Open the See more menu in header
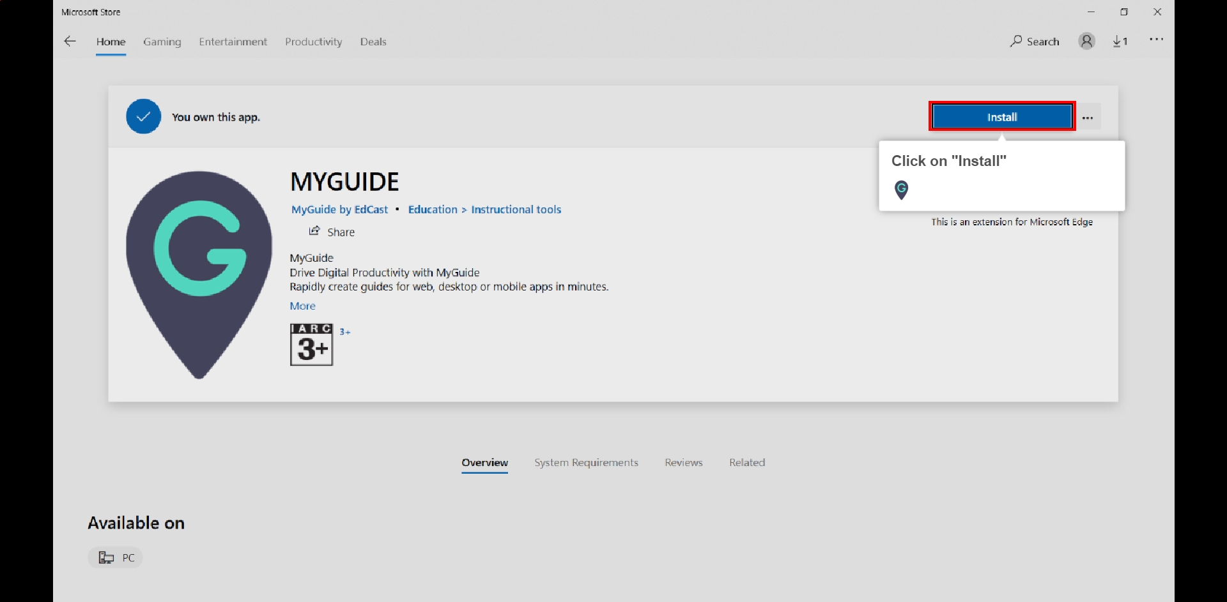The height and width of the screenshot is (602, 1227). [x=1156, y=40]
